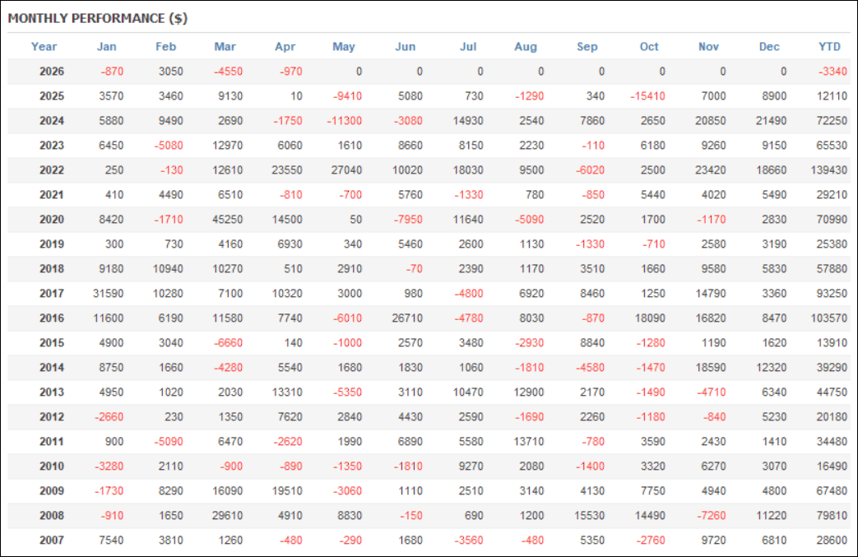This screenshot has width=858, height=557.
Task: Select the 2020 March value 45250
Action: tap(228, 220)
